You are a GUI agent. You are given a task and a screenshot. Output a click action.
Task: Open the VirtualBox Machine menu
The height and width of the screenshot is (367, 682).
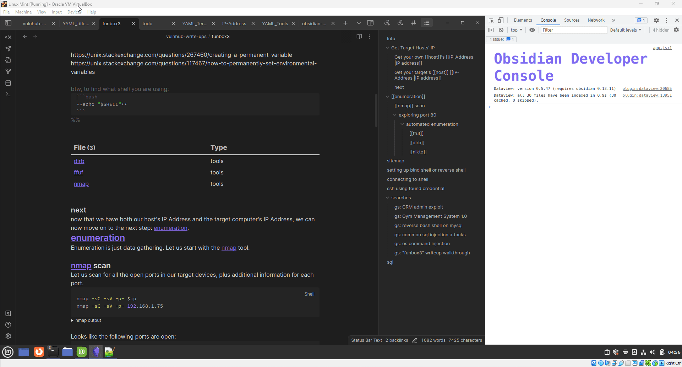(x=23, y=12)
